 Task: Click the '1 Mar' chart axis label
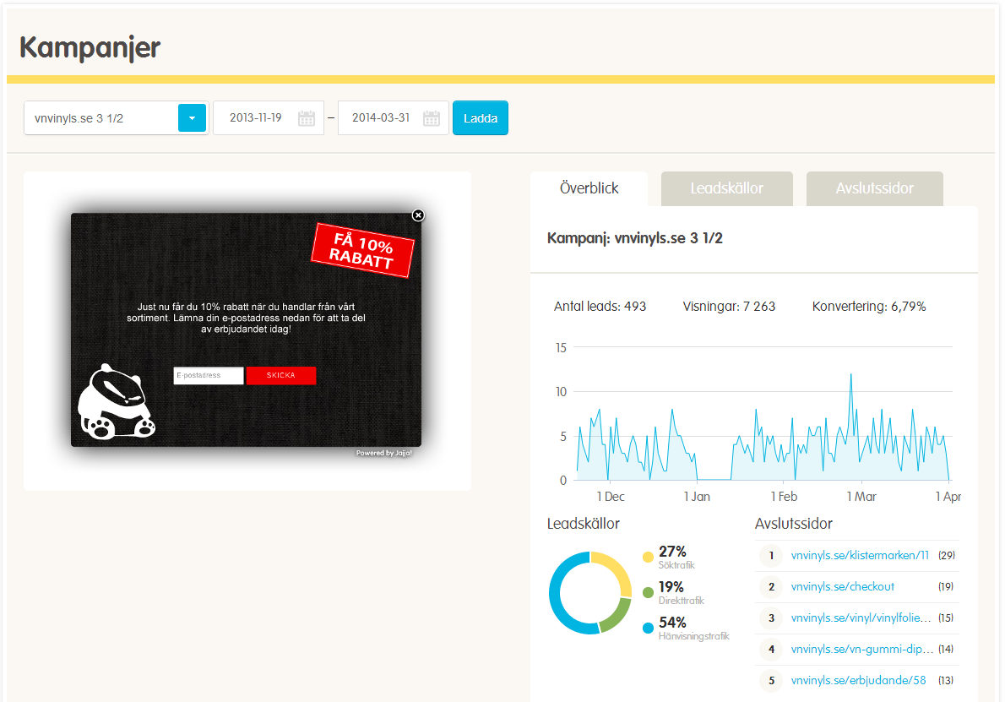[861, 497]
